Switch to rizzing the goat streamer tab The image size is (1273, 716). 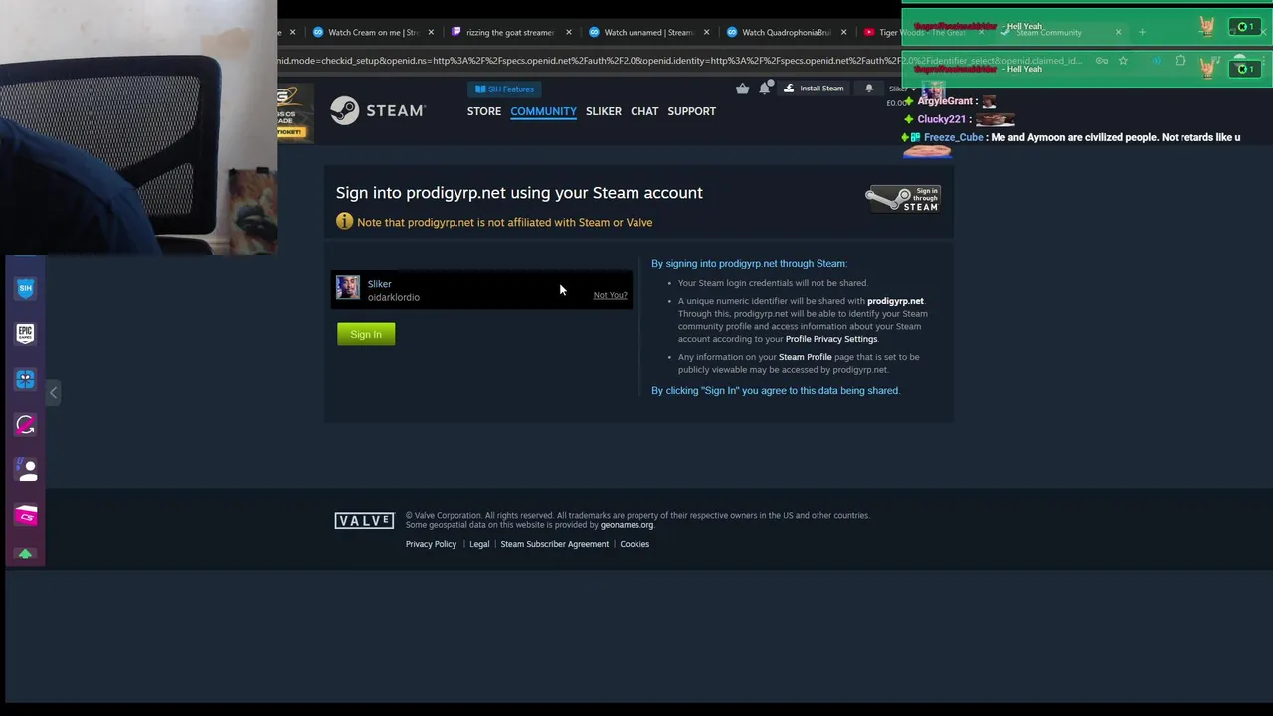[509, 32]
